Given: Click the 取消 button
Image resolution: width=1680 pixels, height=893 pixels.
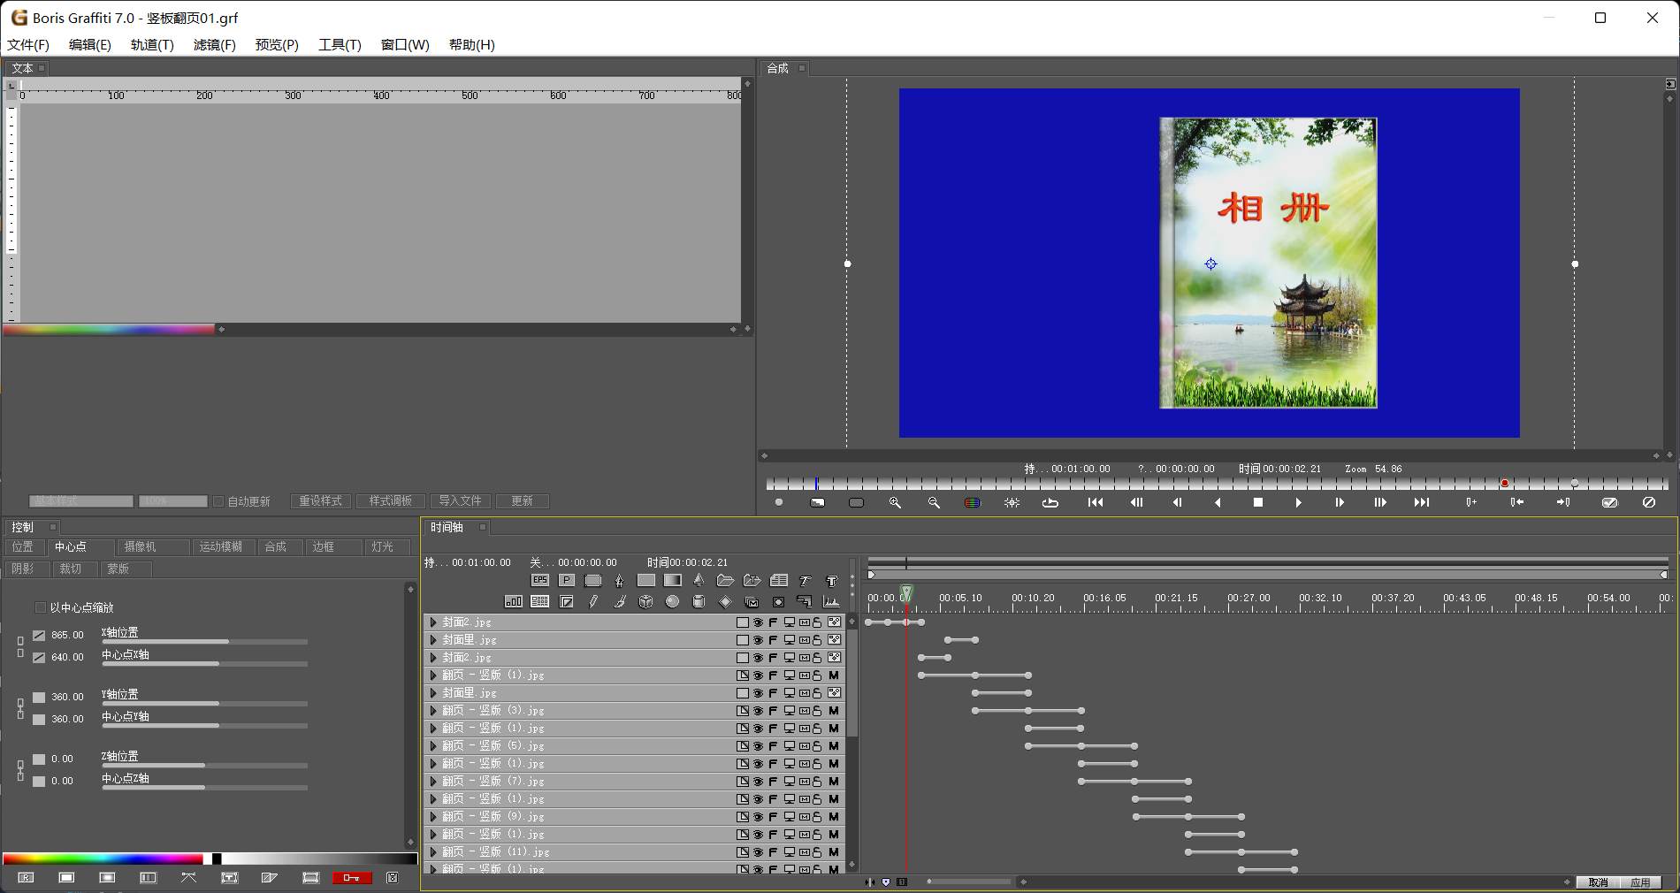Looking at the screenshot, I should pos(1598,882).
